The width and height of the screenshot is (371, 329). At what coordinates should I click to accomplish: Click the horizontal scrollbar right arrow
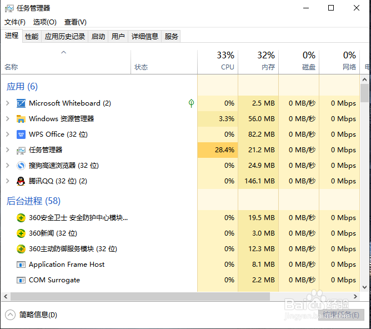[355, 296]
